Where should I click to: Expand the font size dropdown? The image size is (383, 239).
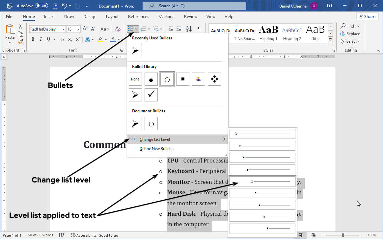click(78, 29)
